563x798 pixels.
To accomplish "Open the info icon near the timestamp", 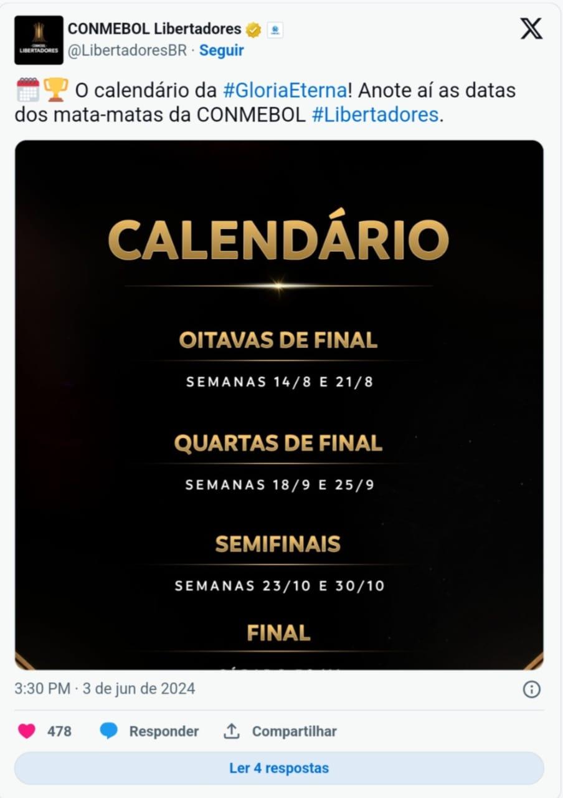I will (x=531, y=689).
